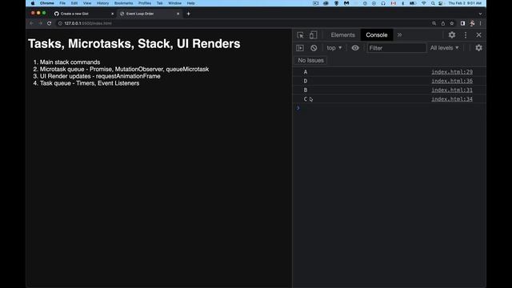Click the address bar URL 127.0.0.1
Image resolution: width=512 pixels, height=288 pixels.
tap(88, 23)
